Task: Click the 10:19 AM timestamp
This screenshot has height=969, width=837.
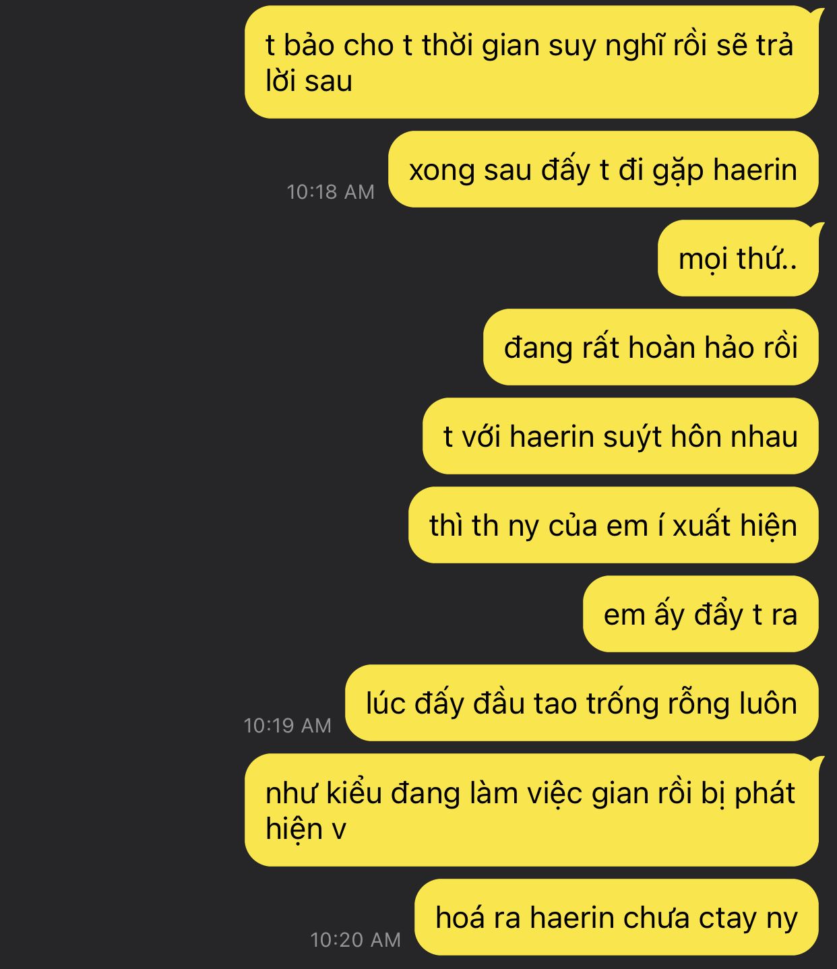Action: [x=288, y=726]
